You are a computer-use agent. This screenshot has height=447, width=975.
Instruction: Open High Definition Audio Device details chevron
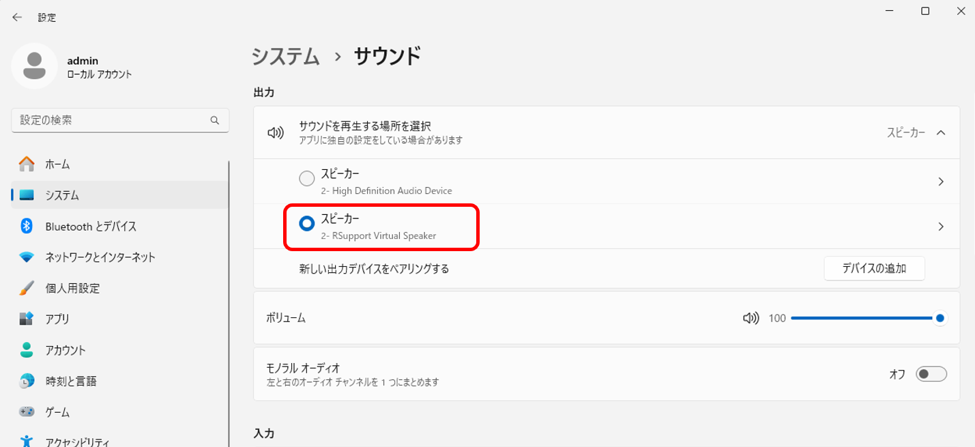(941, 182)
